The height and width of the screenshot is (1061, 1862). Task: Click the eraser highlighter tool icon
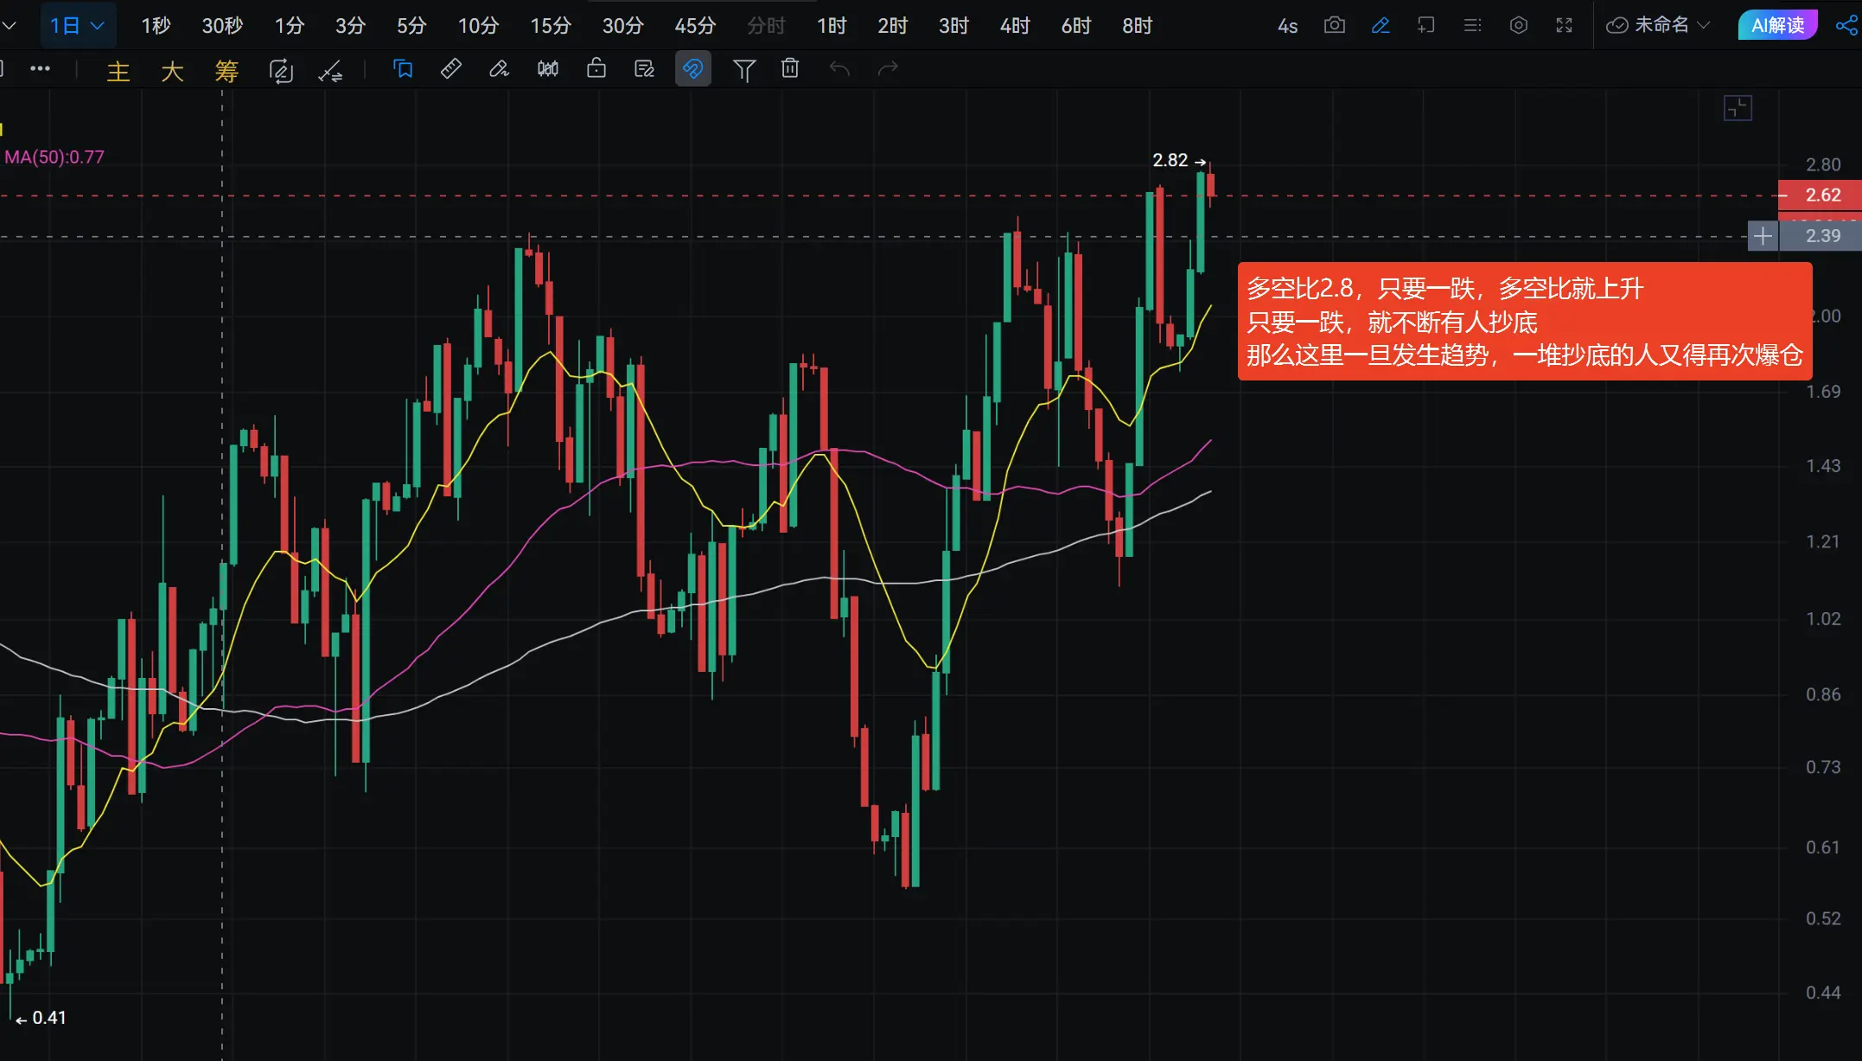pos(499,69)
